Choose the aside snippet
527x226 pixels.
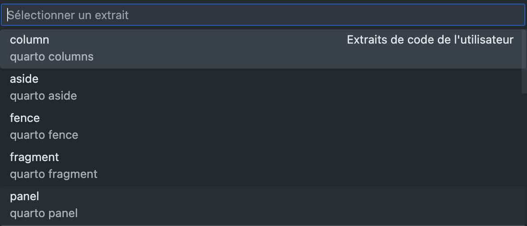coord(24,79)
